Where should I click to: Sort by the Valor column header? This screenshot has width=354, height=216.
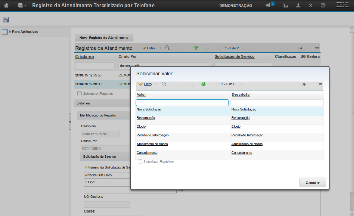(x=141, y=94)
